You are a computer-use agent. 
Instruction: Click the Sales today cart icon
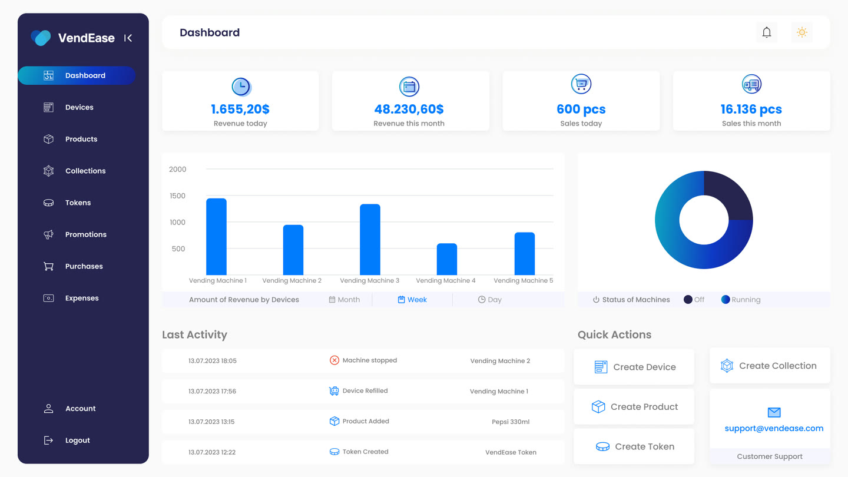[581, 84]
